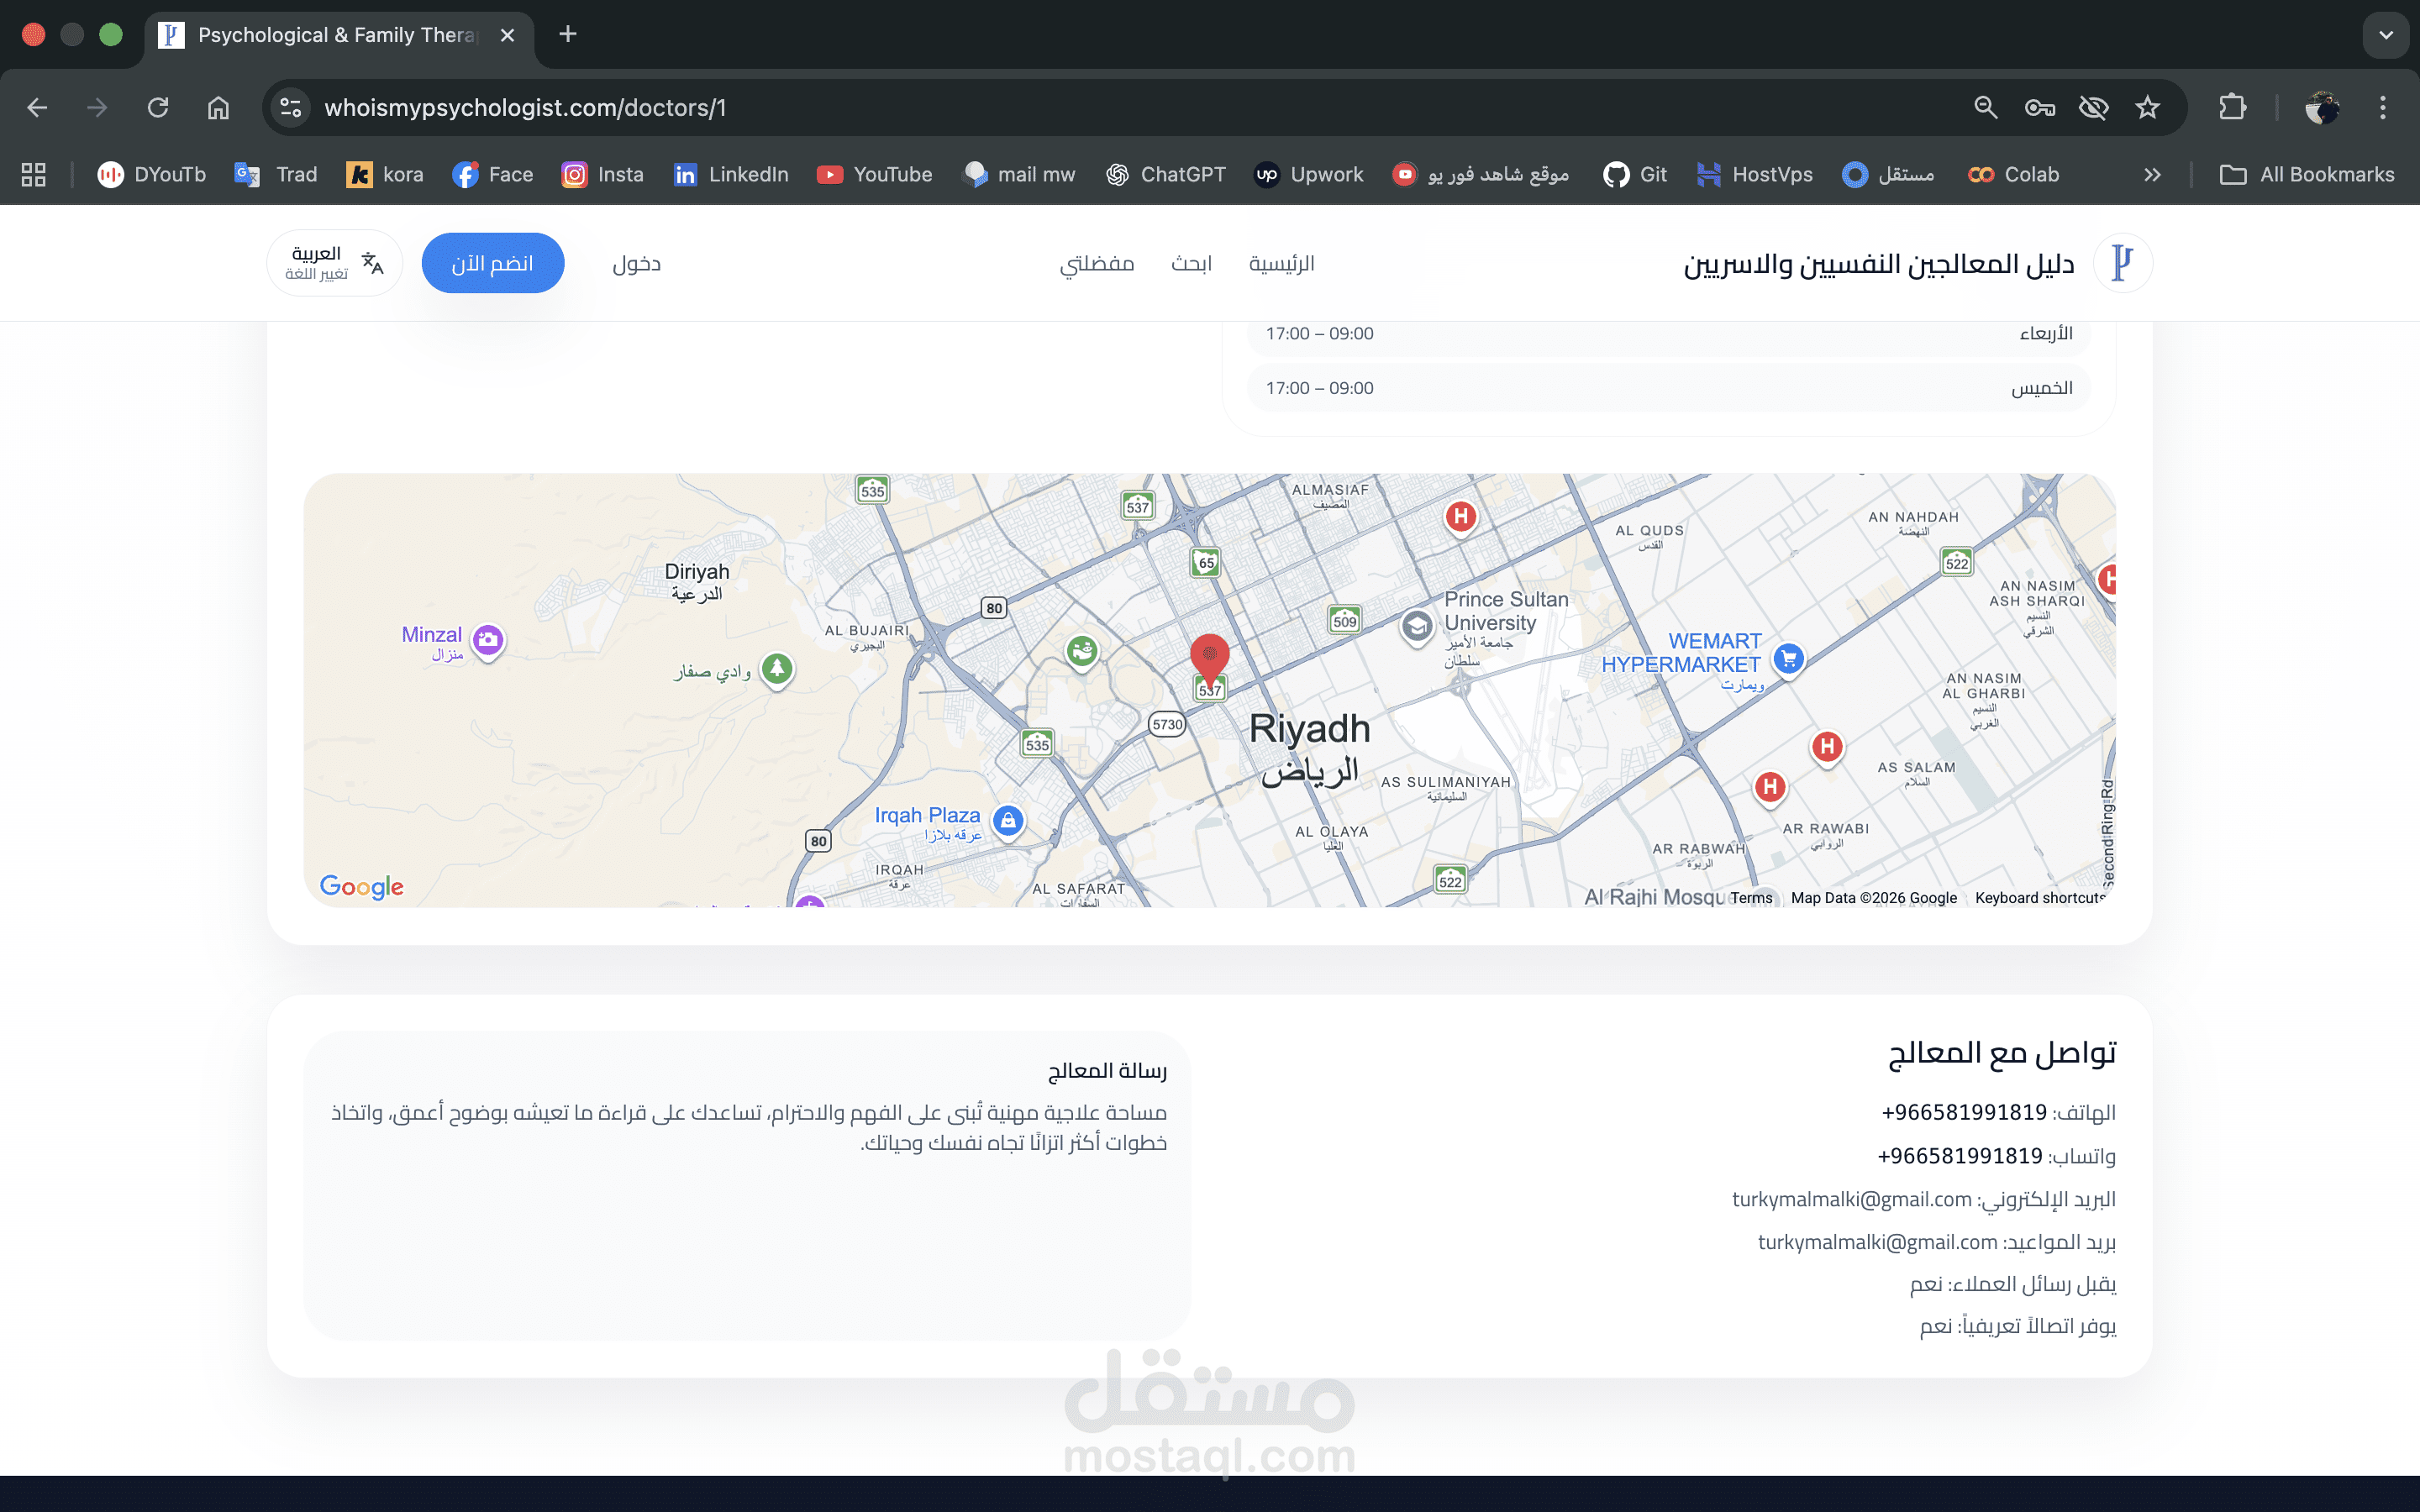2420x1512 pixels.
Task: Click the Minzal camera marker on map
Action: coord(488,639)
